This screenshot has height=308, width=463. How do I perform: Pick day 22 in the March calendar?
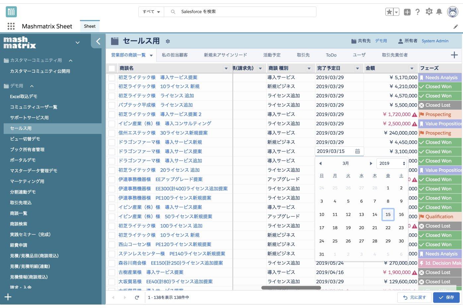click(388, 228)
